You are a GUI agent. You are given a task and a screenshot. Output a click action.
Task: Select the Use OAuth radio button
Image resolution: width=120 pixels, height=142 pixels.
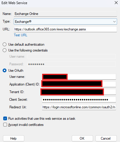(5, 71)
